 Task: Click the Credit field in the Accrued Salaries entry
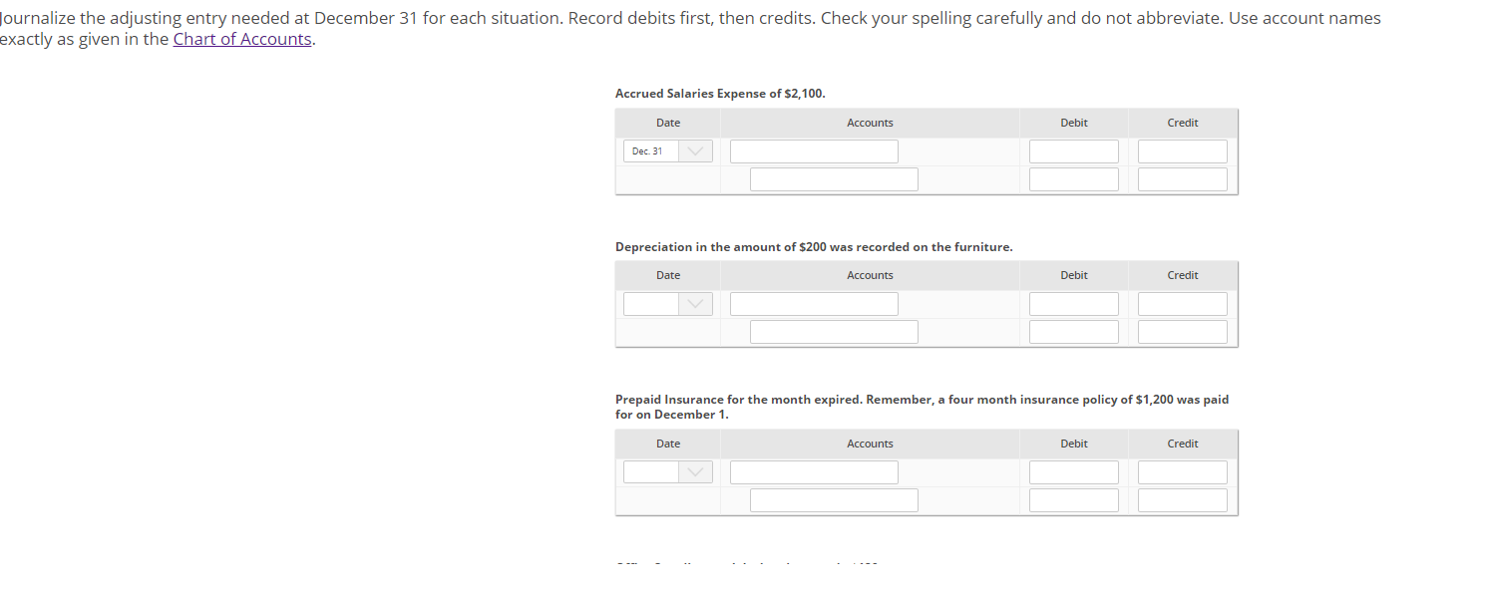(x=1182, y=150)
